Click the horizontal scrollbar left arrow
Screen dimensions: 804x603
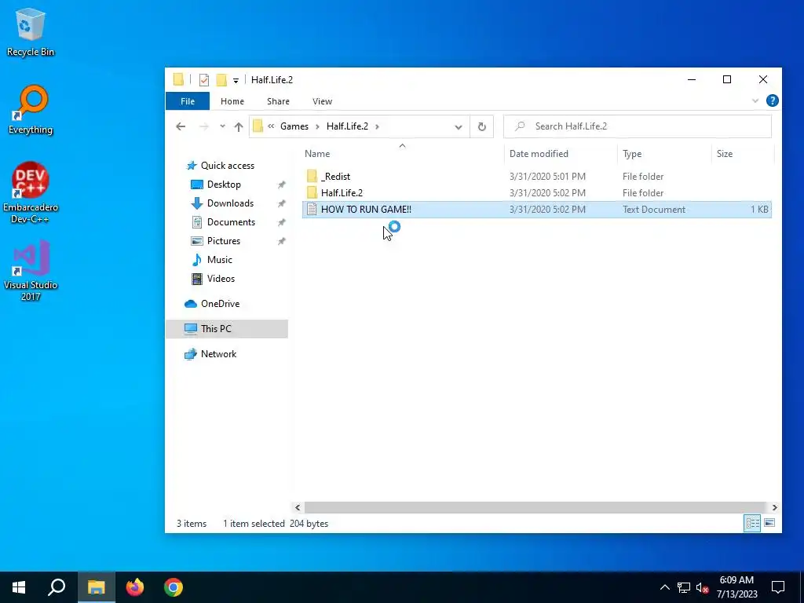298,508
